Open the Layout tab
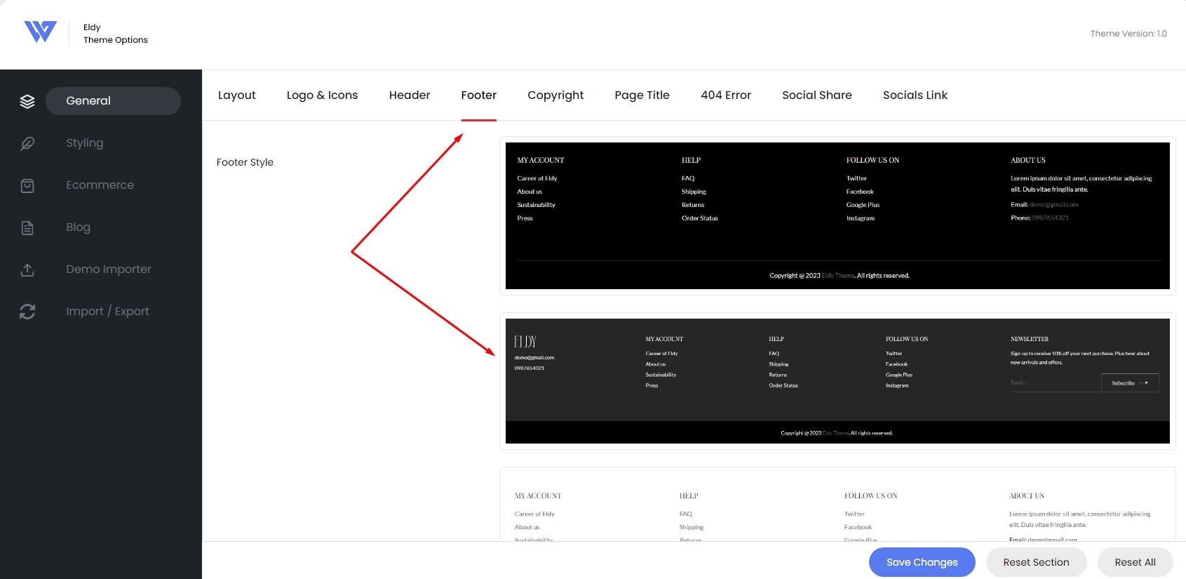The image size is (1186, 579). click(x=237, y=95)
